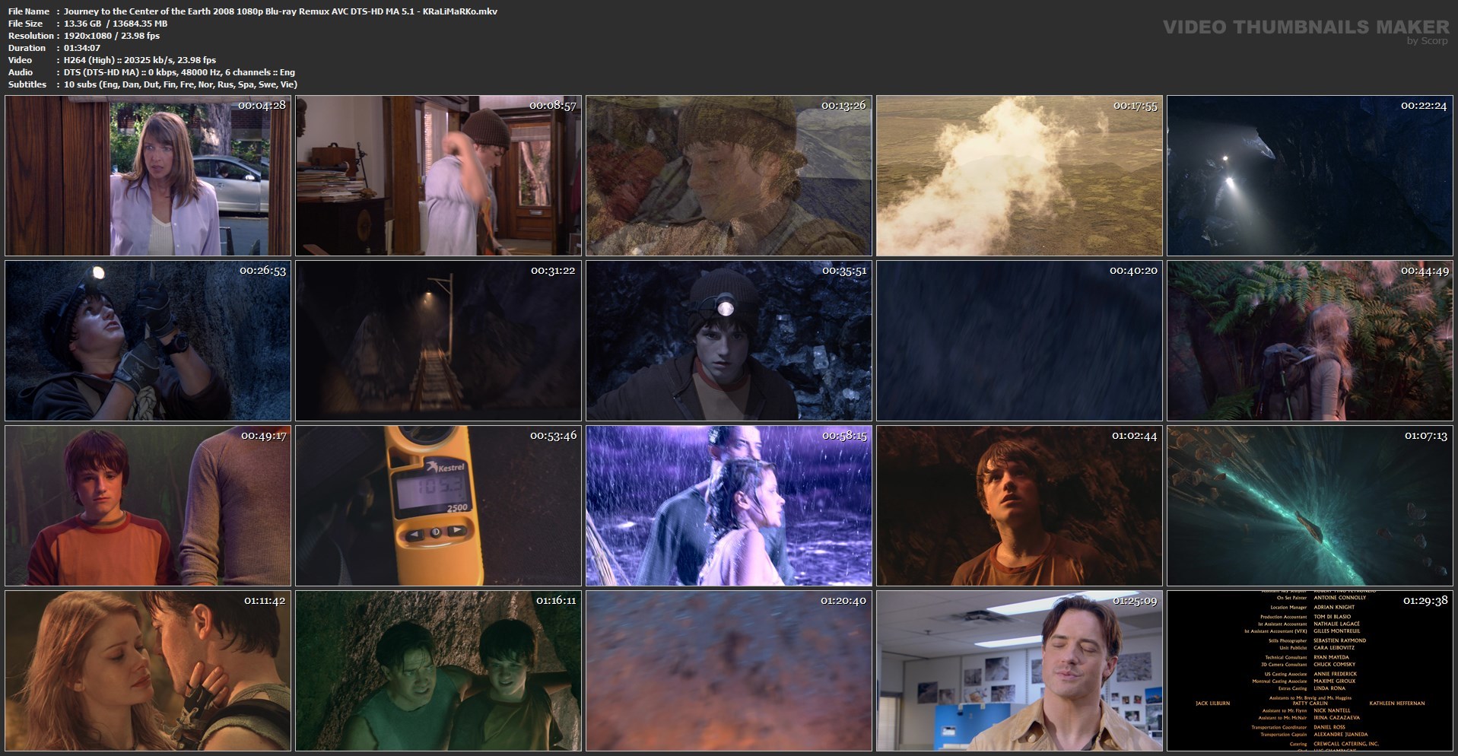Open the thumbnail at 00:49:17
This screenshot has height=756, width=1458.
click(x=148, y=506)
